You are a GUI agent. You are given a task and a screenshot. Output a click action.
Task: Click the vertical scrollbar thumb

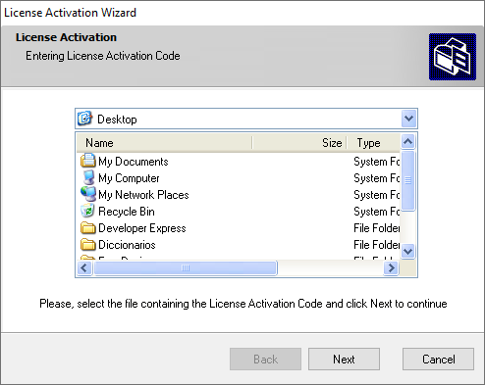coord(407,180)
